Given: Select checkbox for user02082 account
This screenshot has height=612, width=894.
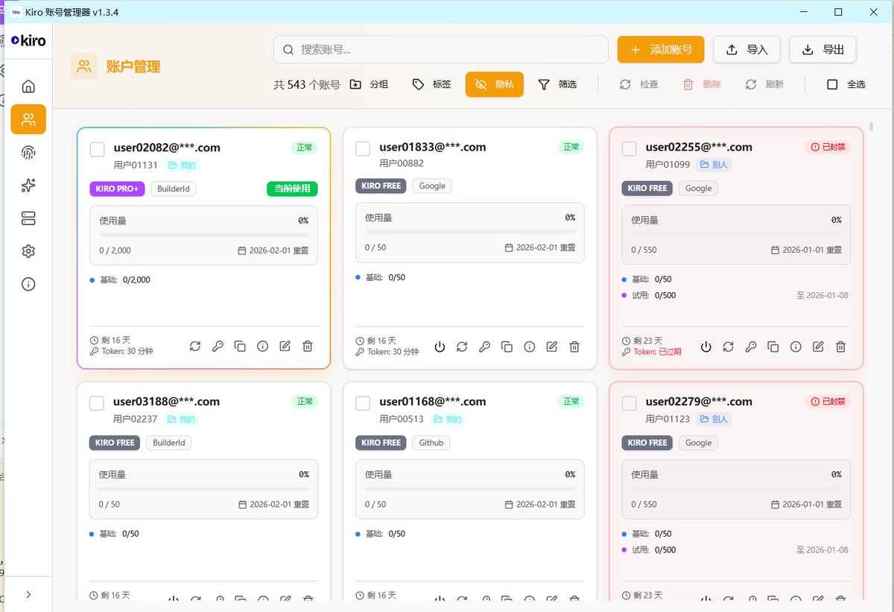Looking at the screenshot, I should coord(97,149).
